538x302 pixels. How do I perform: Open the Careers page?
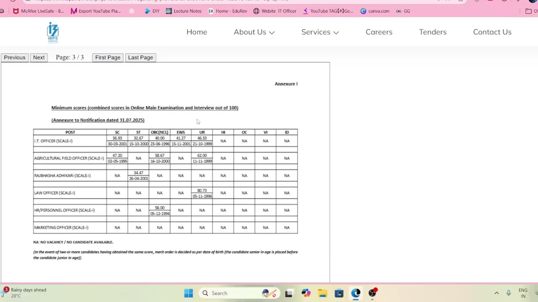coord(379,32)
